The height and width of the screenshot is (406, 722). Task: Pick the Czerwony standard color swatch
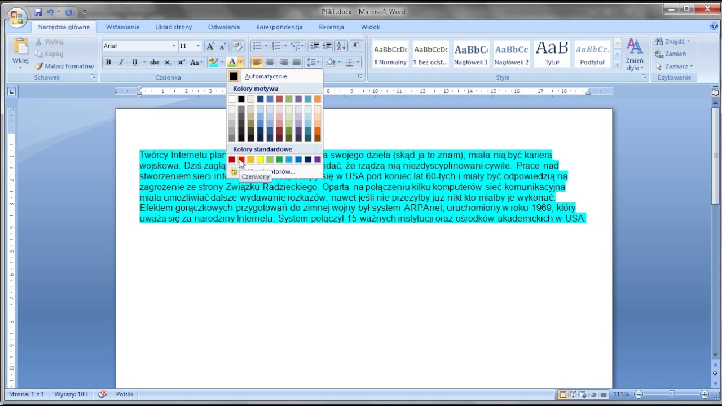pos(241,160)
